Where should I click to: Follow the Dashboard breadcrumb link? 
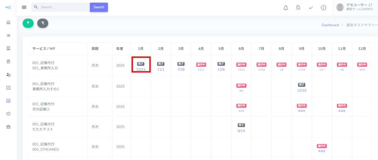(x=330, y=25)
